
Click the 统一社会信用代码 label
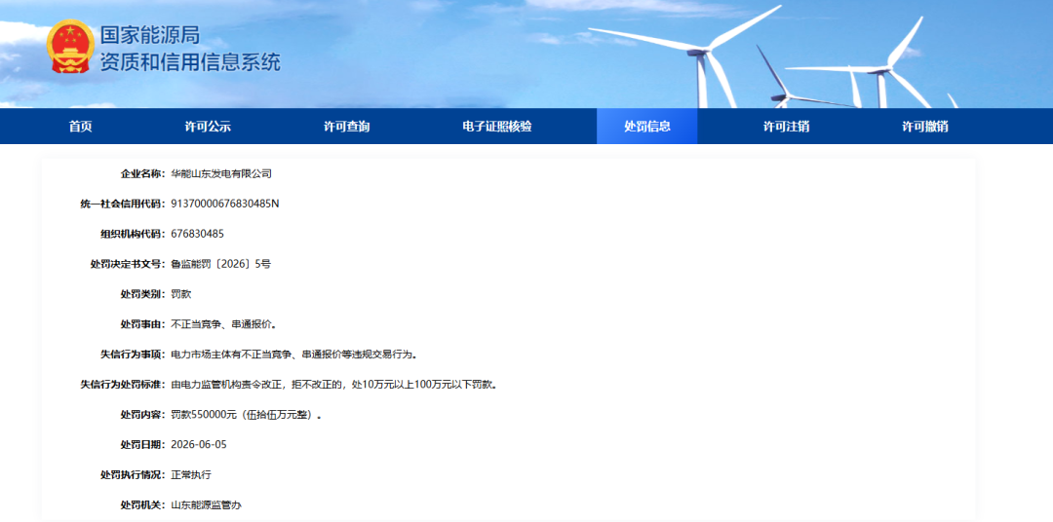(123, 204)
